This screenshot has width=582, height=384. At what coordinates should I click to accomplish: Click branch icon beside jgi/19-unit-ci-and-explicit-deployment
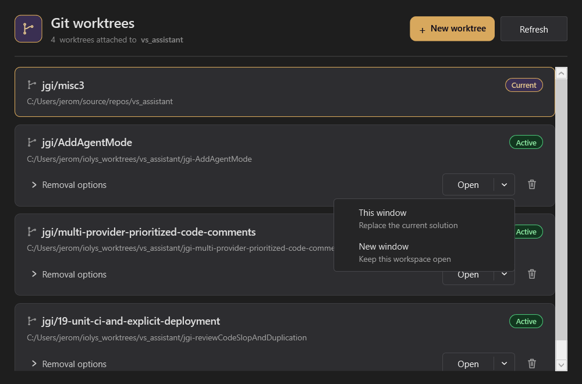(31, 321)
